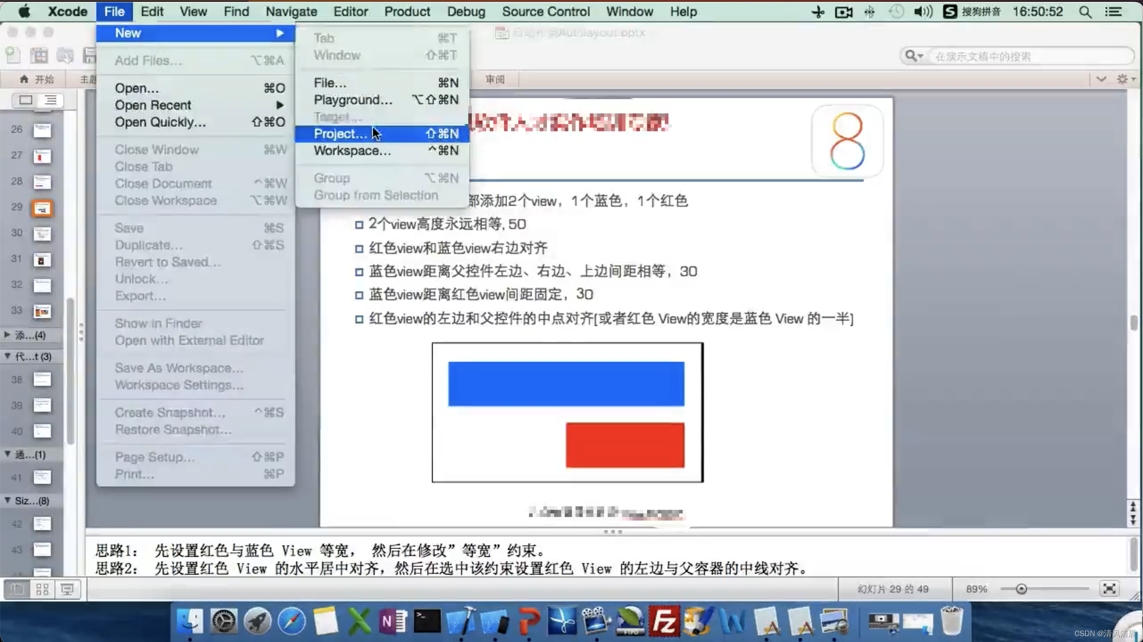Viewport: 1143px width, 642px height.
Task: Open FileZilla from the Dock
Action: [664, 621]
